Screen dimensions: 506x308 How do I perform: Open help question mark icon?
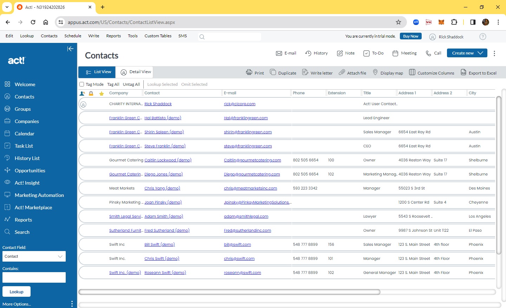(483, 37)
